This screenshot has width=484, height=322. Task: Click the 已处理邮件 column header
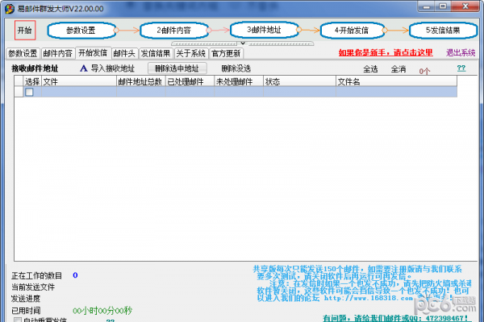coord(190,81)
